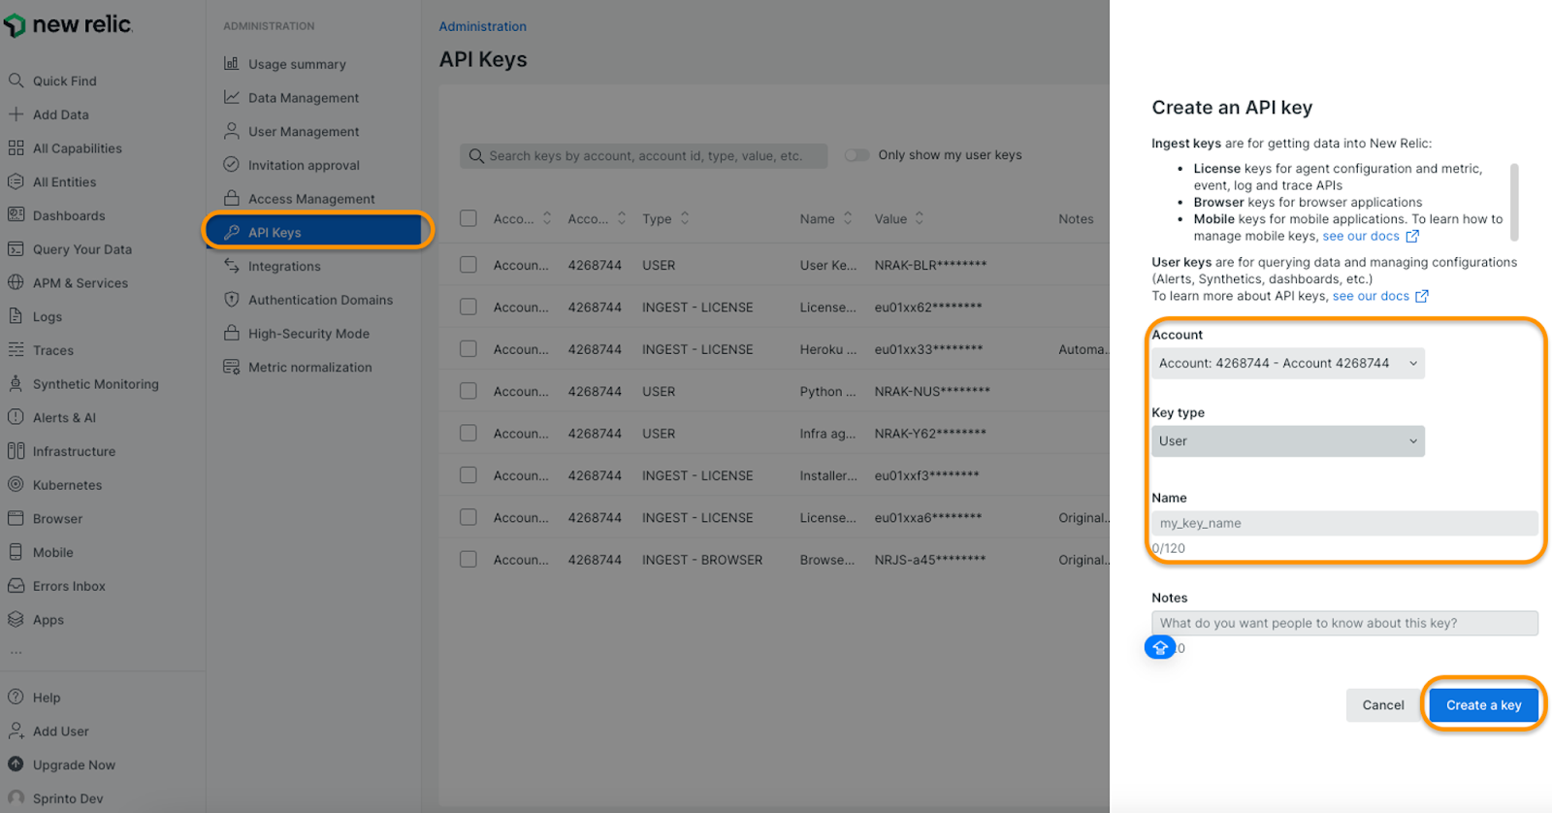Viewport: 1552px width, 813px height.
Task: Click the Quick Find magnifier icon
Action: click(x=16, y=81)
